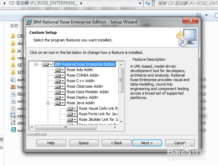
Task: Select the SE folder icon in Explorer
Action: click(x=13, y=65)
